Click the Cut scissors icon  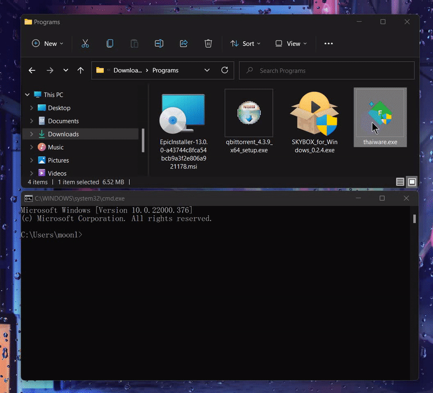85,44
